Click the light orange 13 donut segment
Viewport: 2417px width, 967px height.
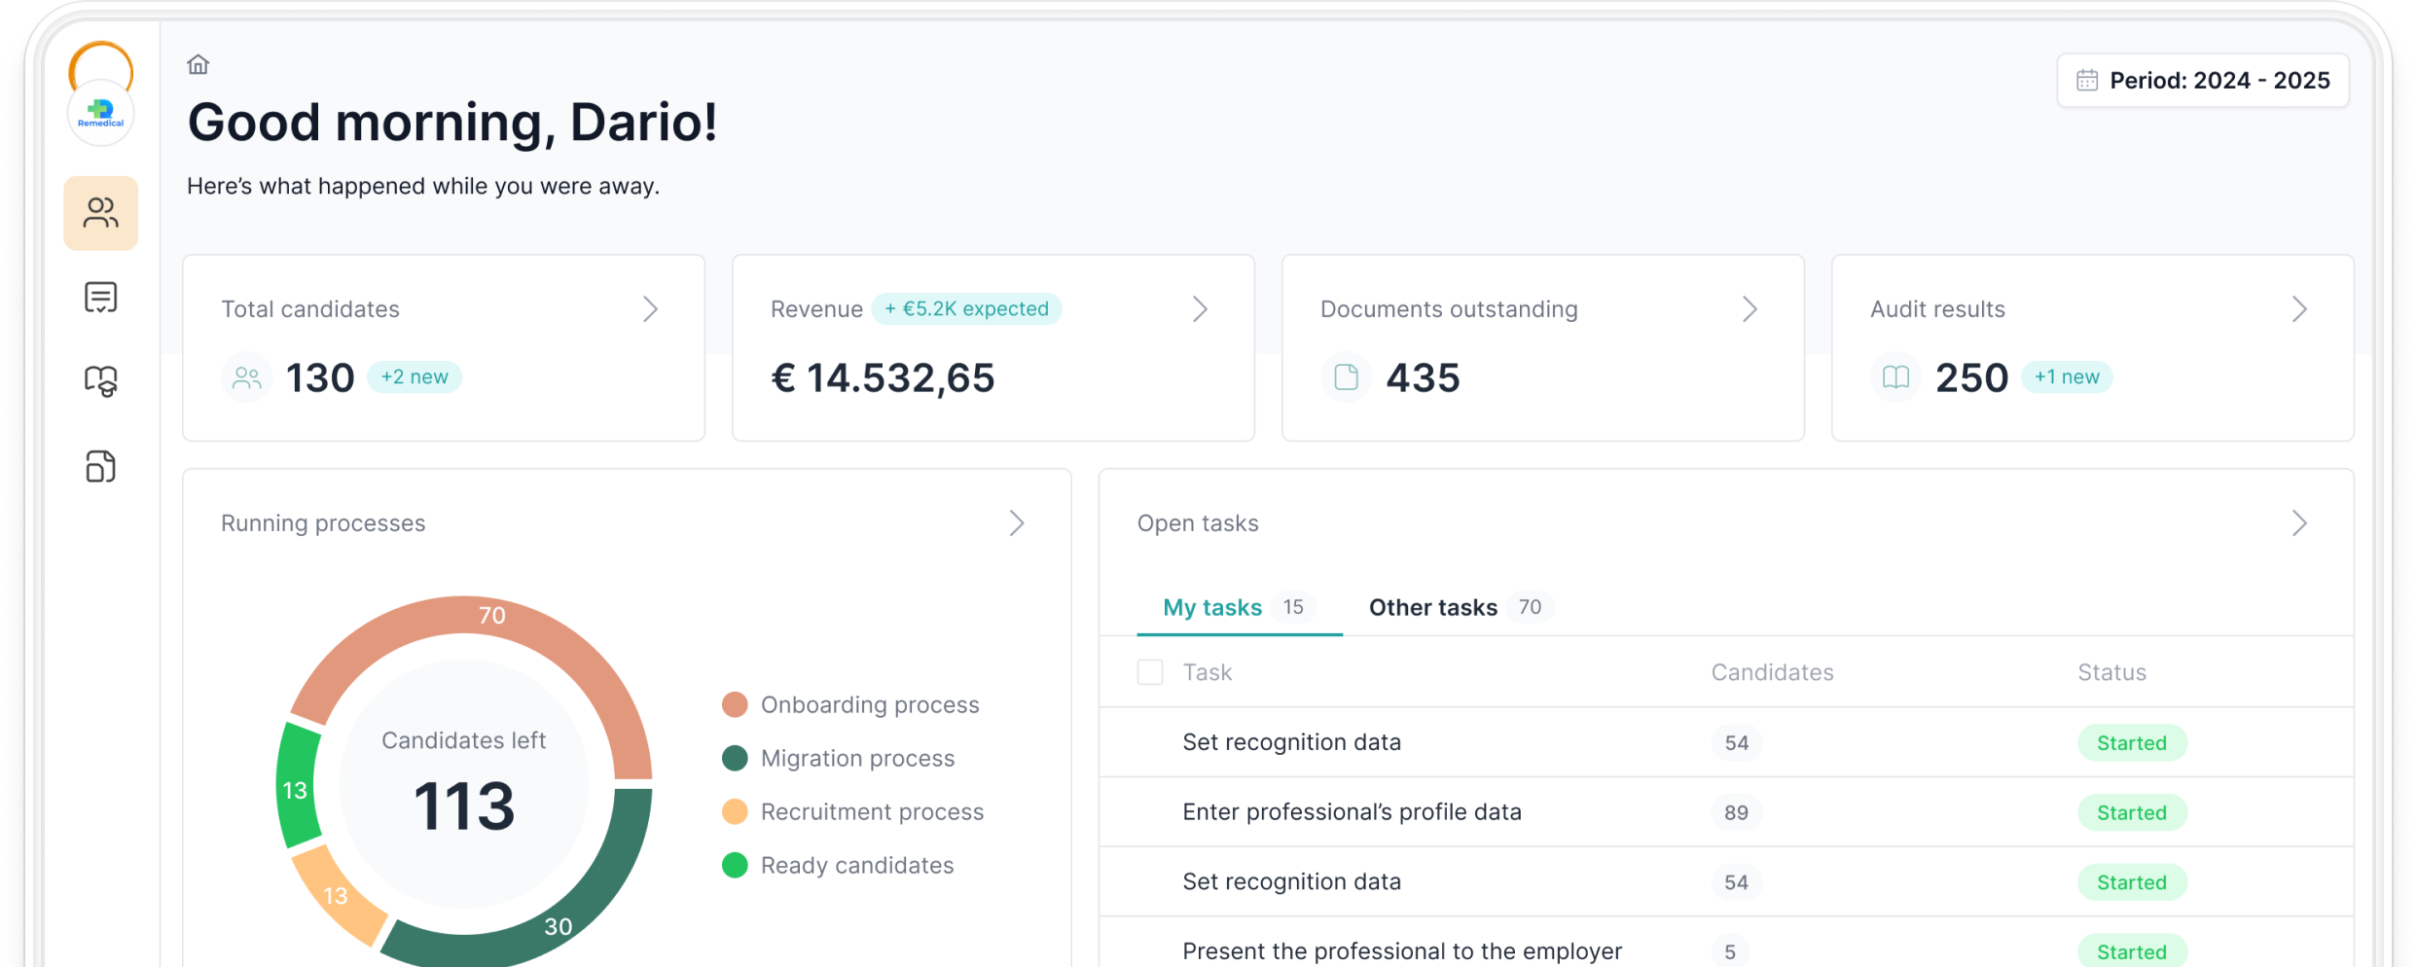click(337, 895)
